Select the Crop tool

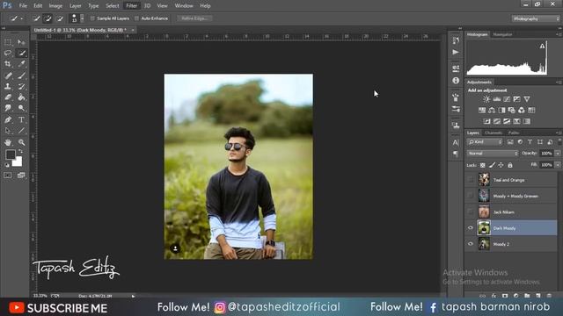[x=8, y=64]
